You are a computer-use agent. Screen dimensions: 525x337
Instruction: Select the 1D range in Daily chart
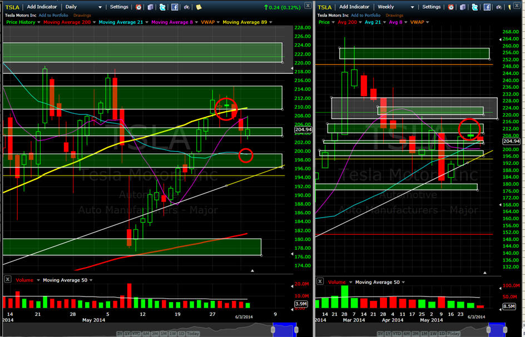pos(181,334)
